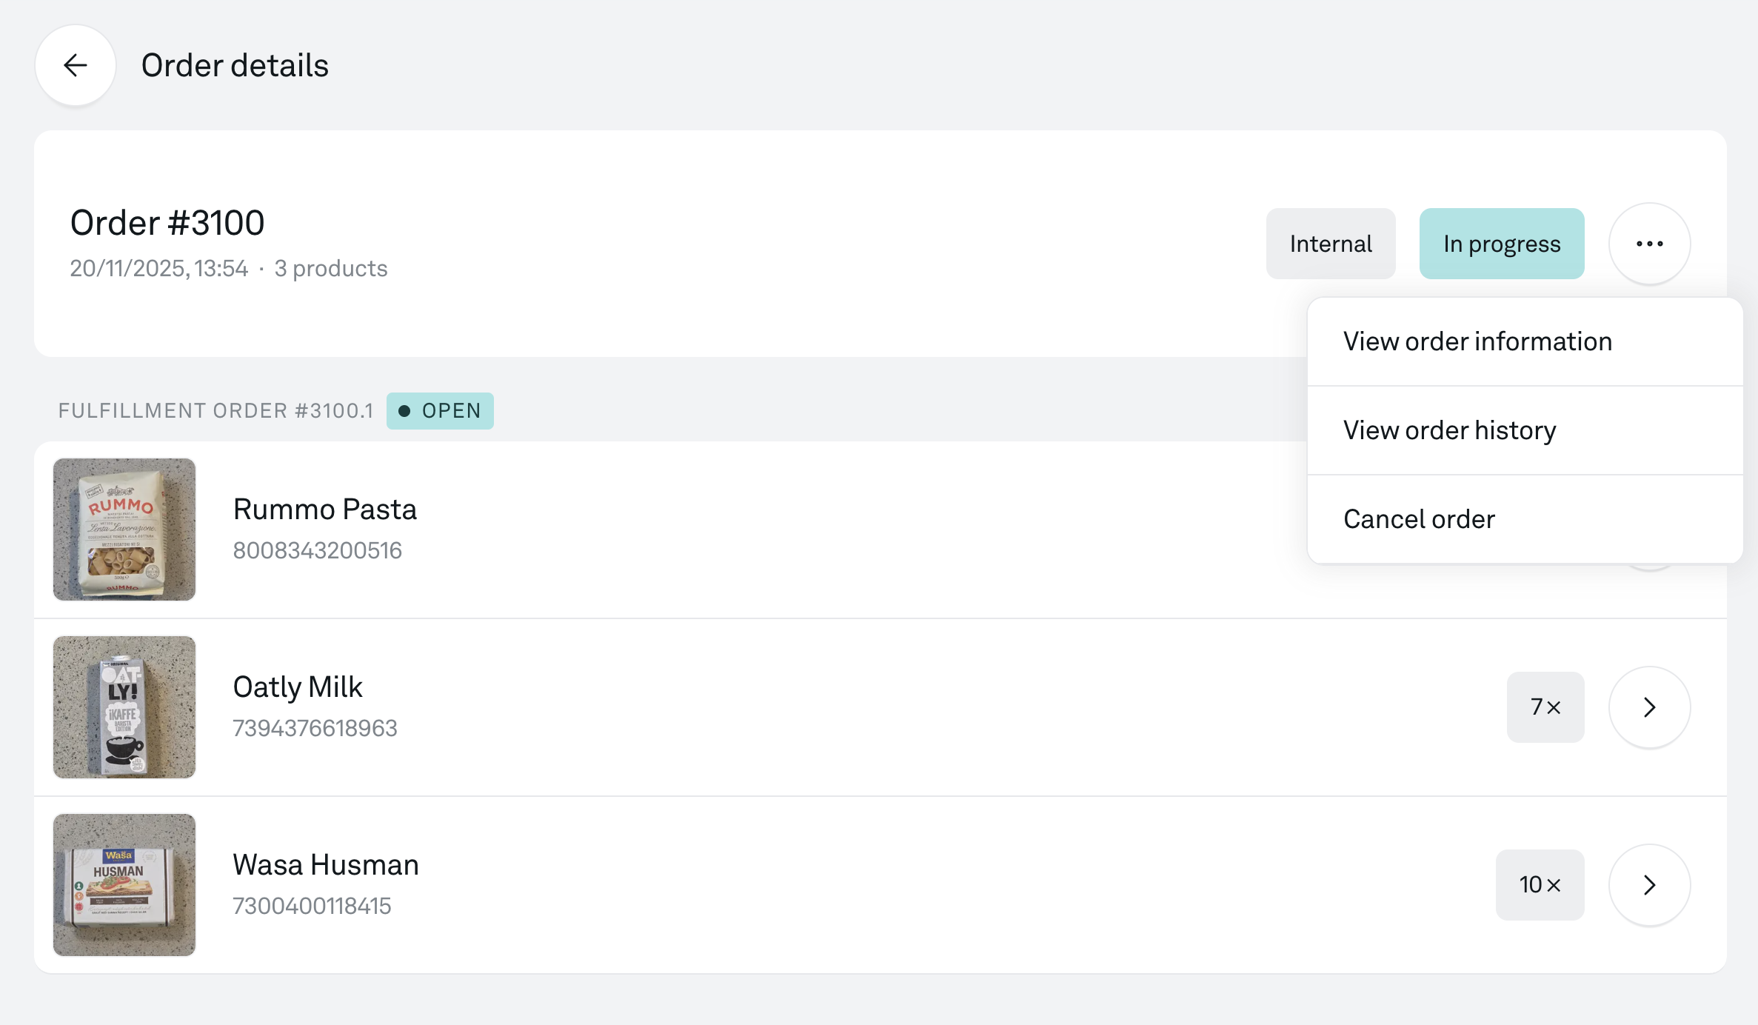The image size is (1758, 1025).
Task: Click the 10× quantity badge
Action: coord(1540,885)
